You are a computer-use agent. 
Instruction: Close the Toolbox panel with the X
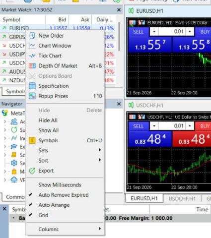click(4, 209)
